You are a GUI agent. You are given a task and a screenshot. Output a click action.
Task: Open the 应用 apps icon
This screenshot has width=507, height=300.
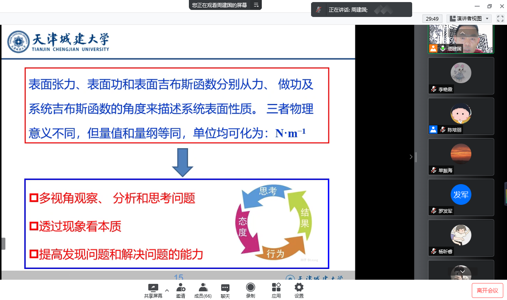pos(276,288)
